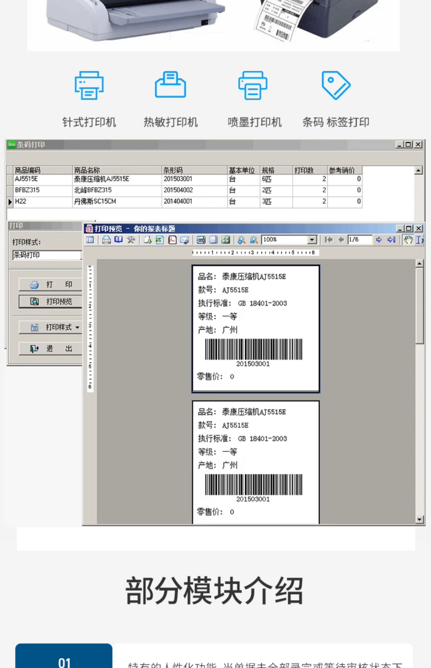Select the H22 product code cell
Image resolution: width=431 pixels, height=668 pixels.
[x=43, y=202]
